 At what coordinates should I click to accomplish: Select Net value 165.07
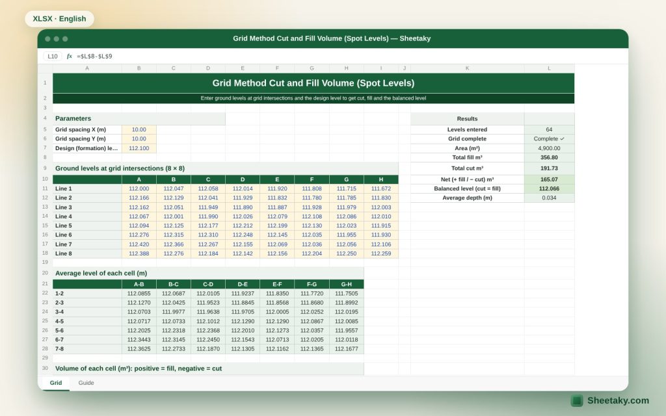coord(549,179)
